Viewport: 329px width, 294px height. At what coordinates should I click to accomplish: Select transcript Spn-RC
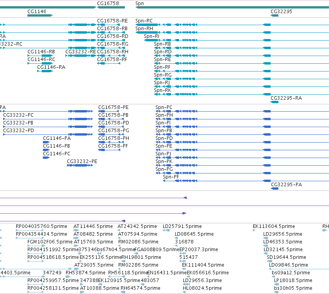tap(232, 25)
